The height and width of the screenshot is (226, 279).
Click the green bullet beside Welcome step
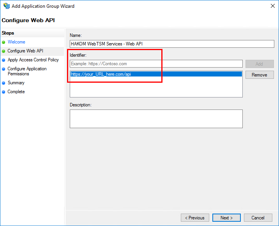pyautogui.click(x=4, y=42)
